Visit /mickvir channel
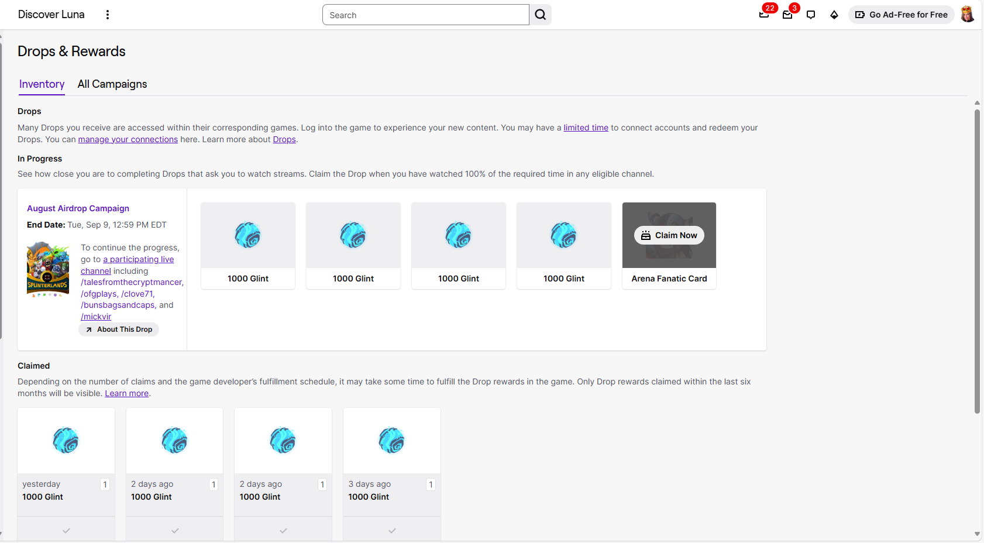 pos(96,317)
